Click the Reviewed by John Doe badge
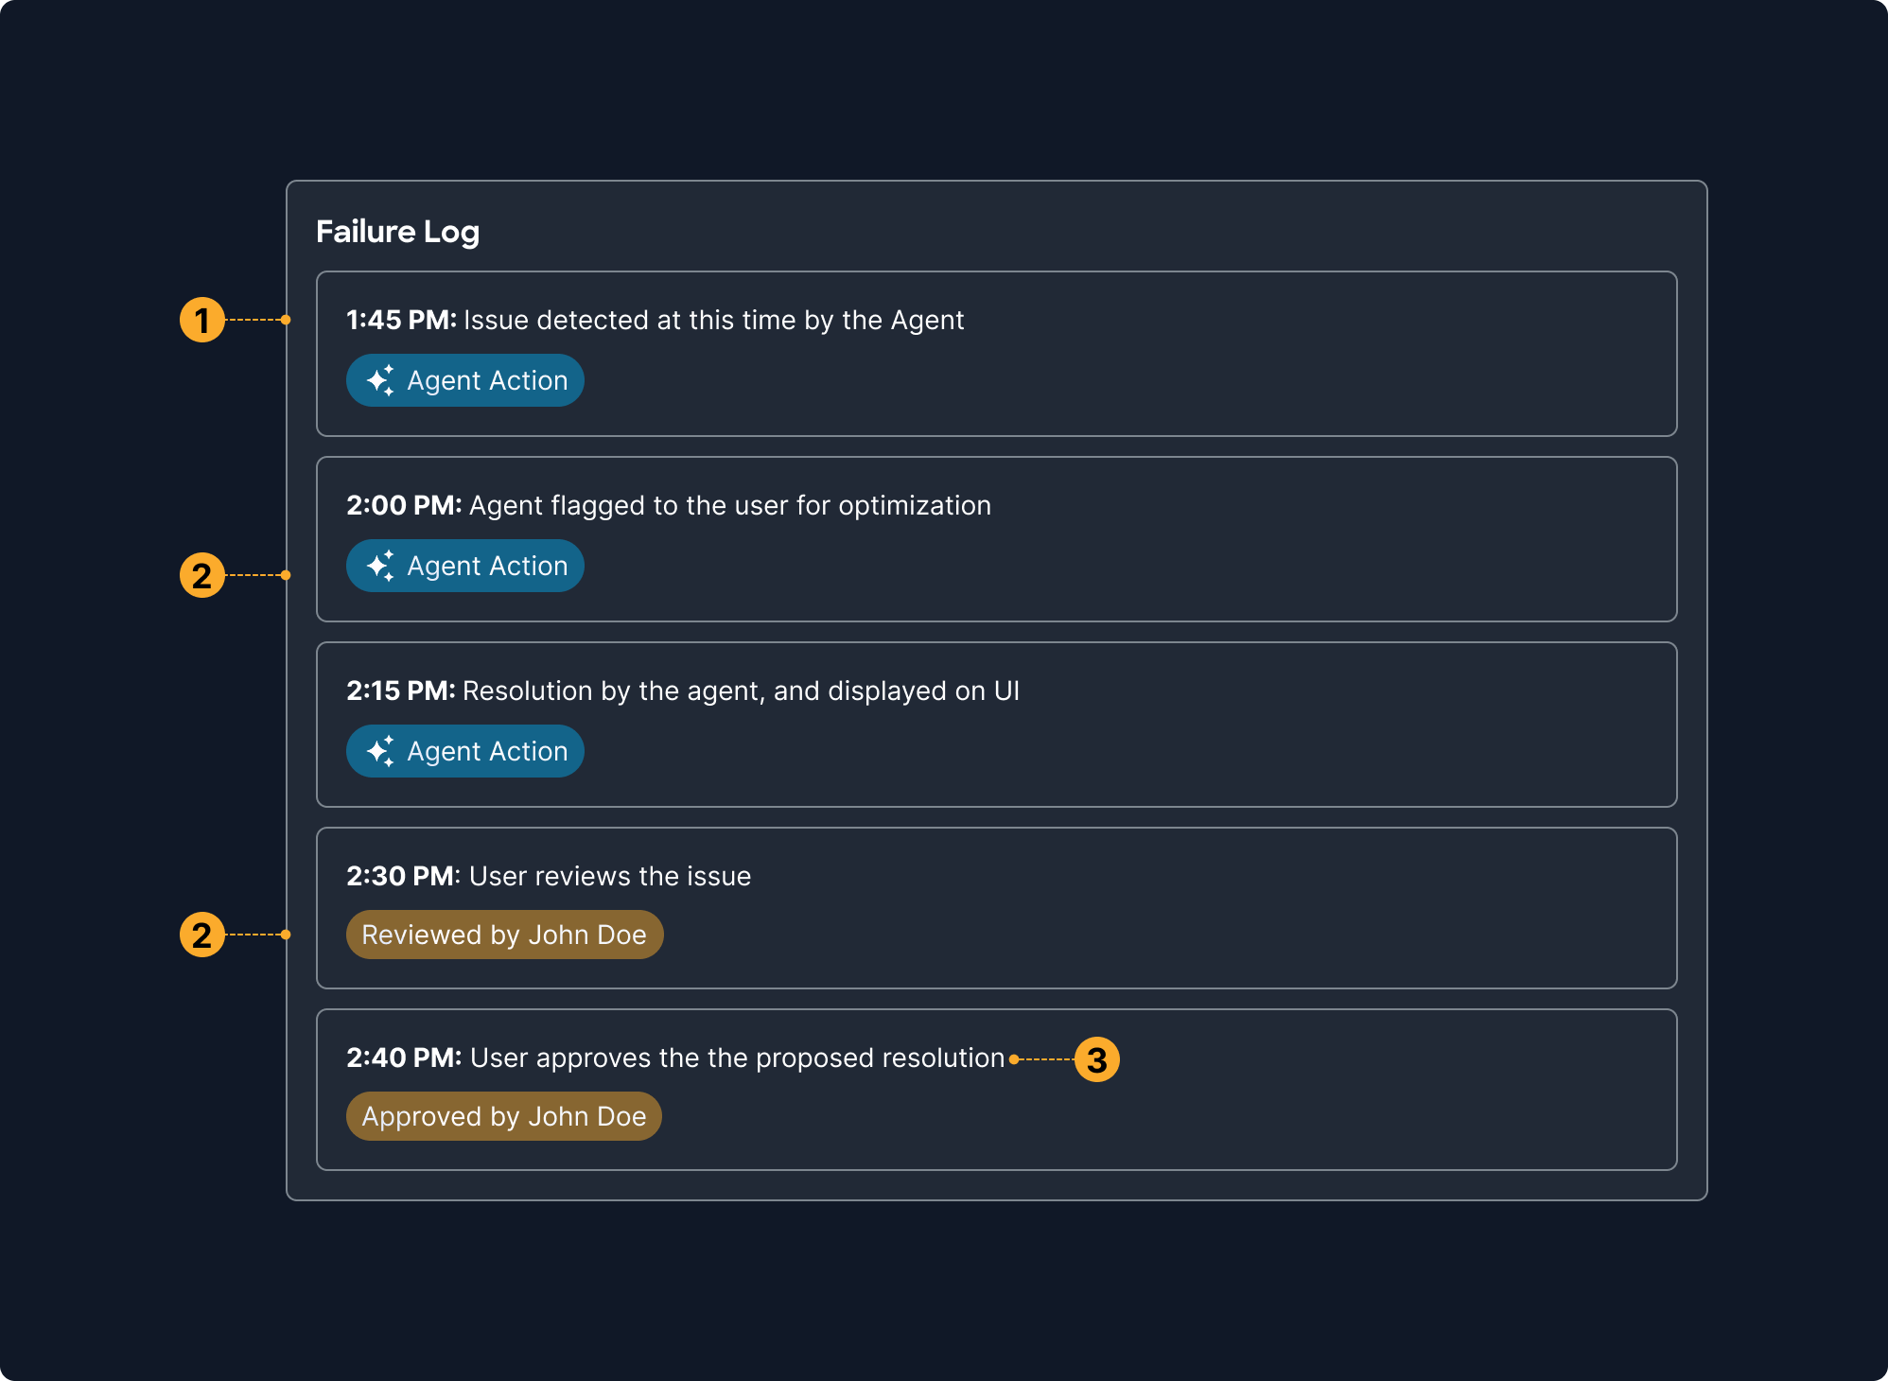 coord(504,935)
